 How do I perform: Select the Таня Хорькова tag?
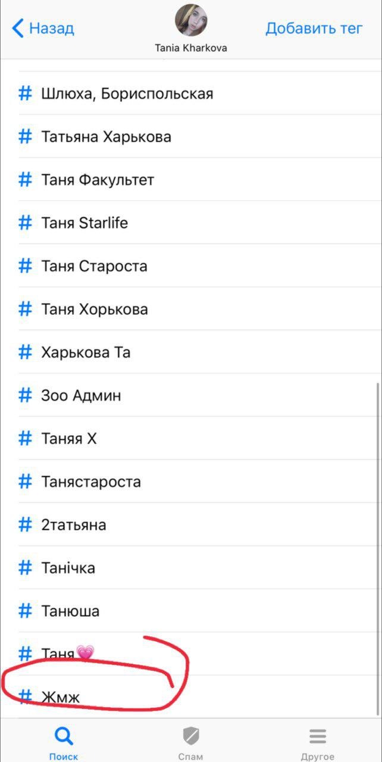(x=191, y=309)
